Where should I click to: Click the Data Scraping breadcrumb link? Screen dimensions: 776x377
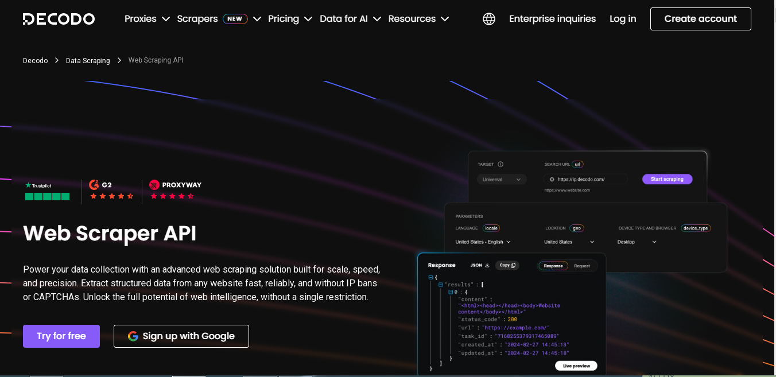coord(88,61)
